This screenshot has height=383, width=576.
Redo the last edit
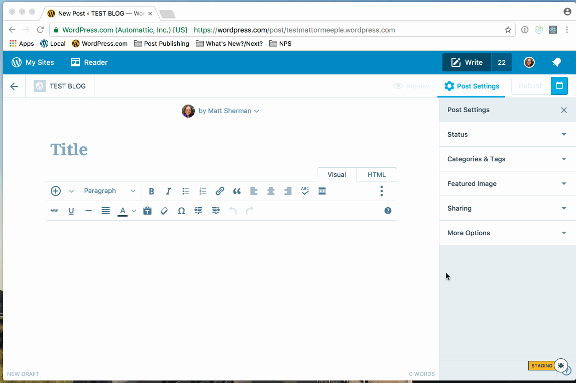click(250, 211)
